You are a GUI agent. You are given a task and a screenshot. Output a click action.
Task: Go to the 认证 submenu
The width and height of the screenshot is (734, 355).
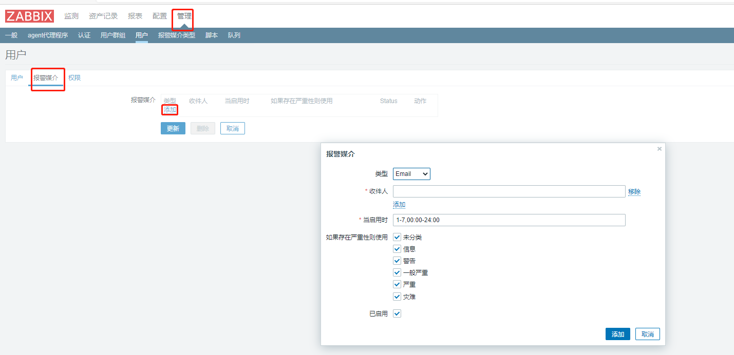pyautogui.click(x=84, y=35)
